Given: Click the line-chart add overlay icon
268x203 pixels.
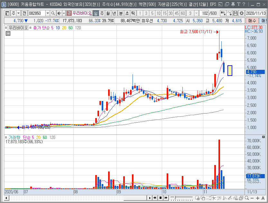Looking at the screenshot, I should pyautogui.click(x=229, y=13).
